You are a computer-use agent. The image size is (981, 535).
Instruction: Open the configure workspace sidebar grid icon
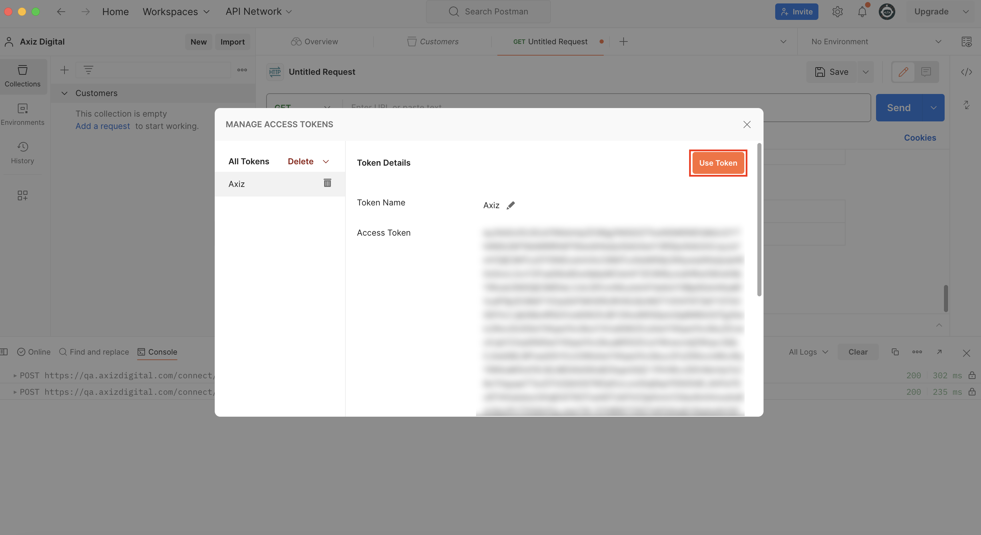point(23,195)
